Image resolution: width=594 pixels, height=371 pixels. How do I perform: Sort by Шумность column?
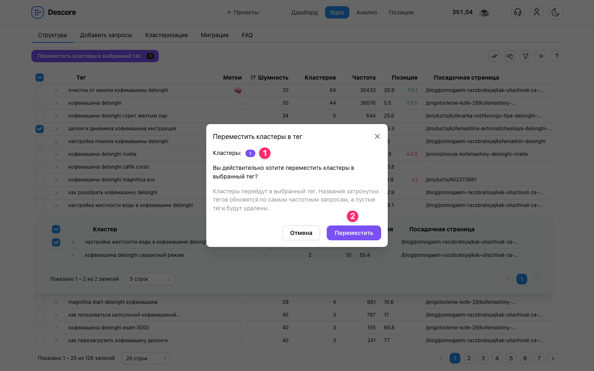click(269, 77)
